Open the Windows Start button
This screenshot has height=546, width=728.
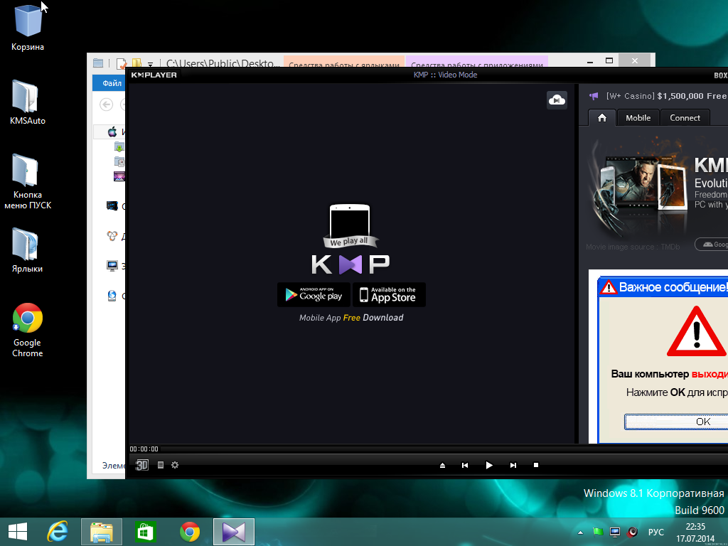(18, 532)
